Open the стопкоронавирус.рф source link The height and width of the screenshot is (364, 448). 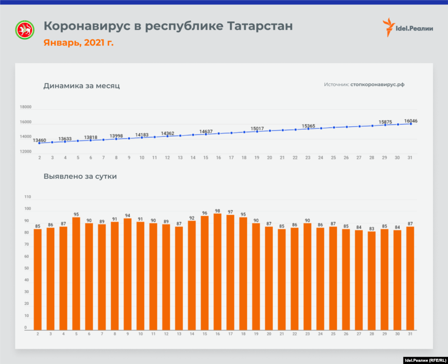tap(377, 84)
